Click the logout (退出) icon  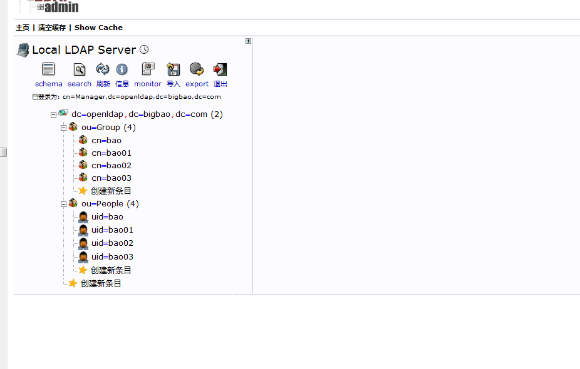(220, 69)
